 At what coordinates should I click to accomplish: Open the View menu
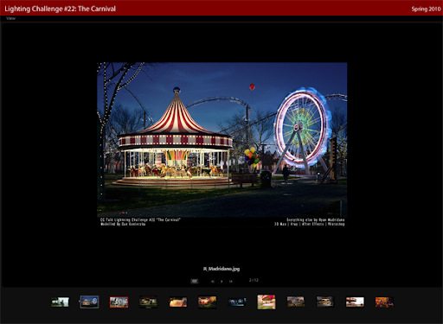(x=10, y=18)
